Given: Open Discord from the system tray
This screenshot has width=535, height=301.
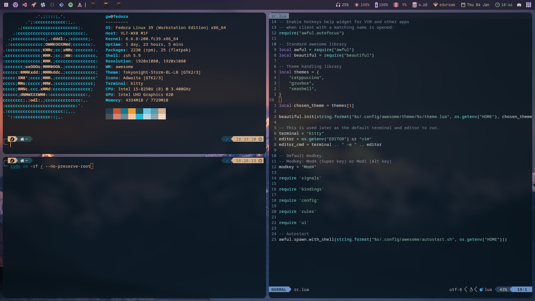Looking at the screenshot, I should pos(519,5).
